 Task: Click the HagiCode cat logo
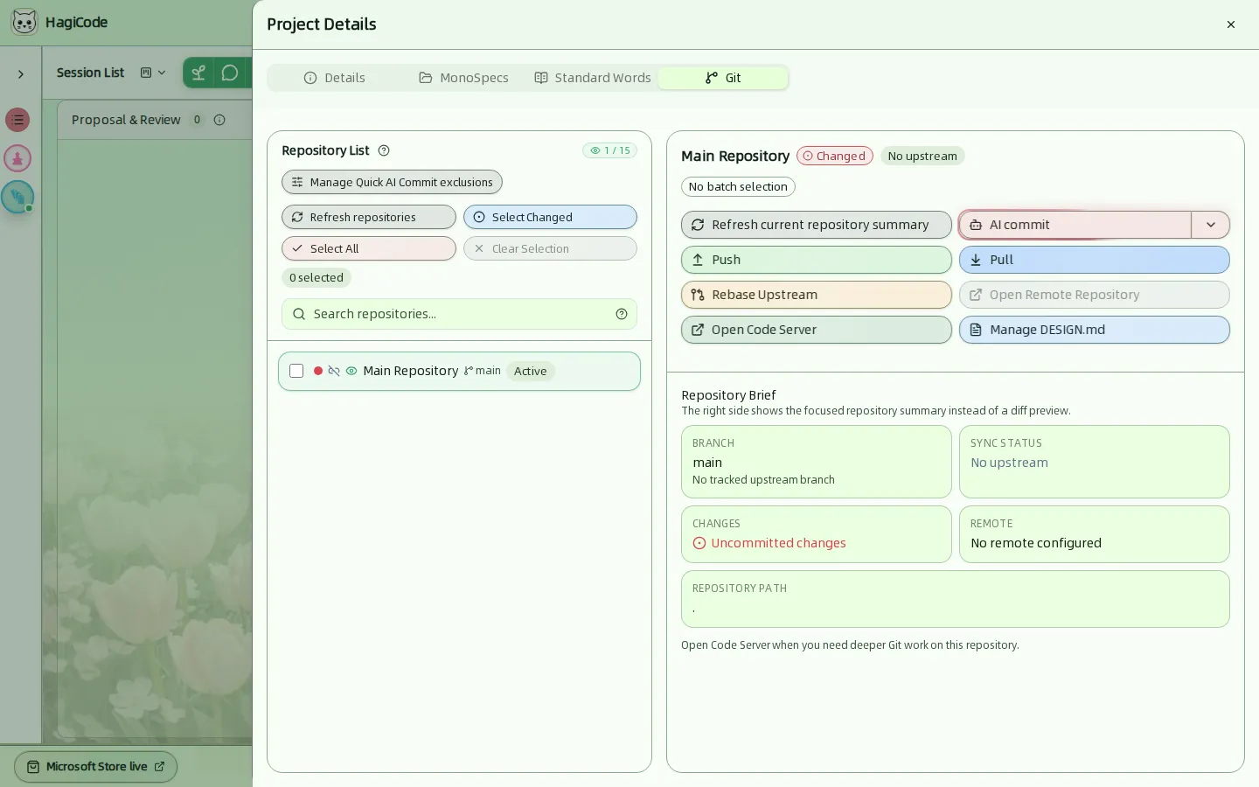click(x=24, y=22)
